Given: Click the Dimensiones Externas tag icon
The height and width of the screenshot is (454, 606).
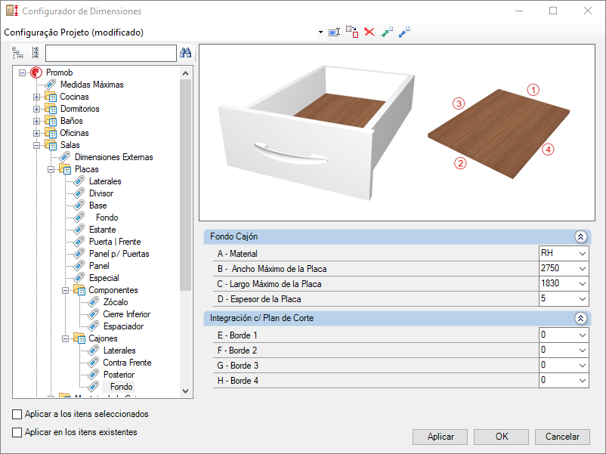Looking at the screenshot, I should (64, 157).
